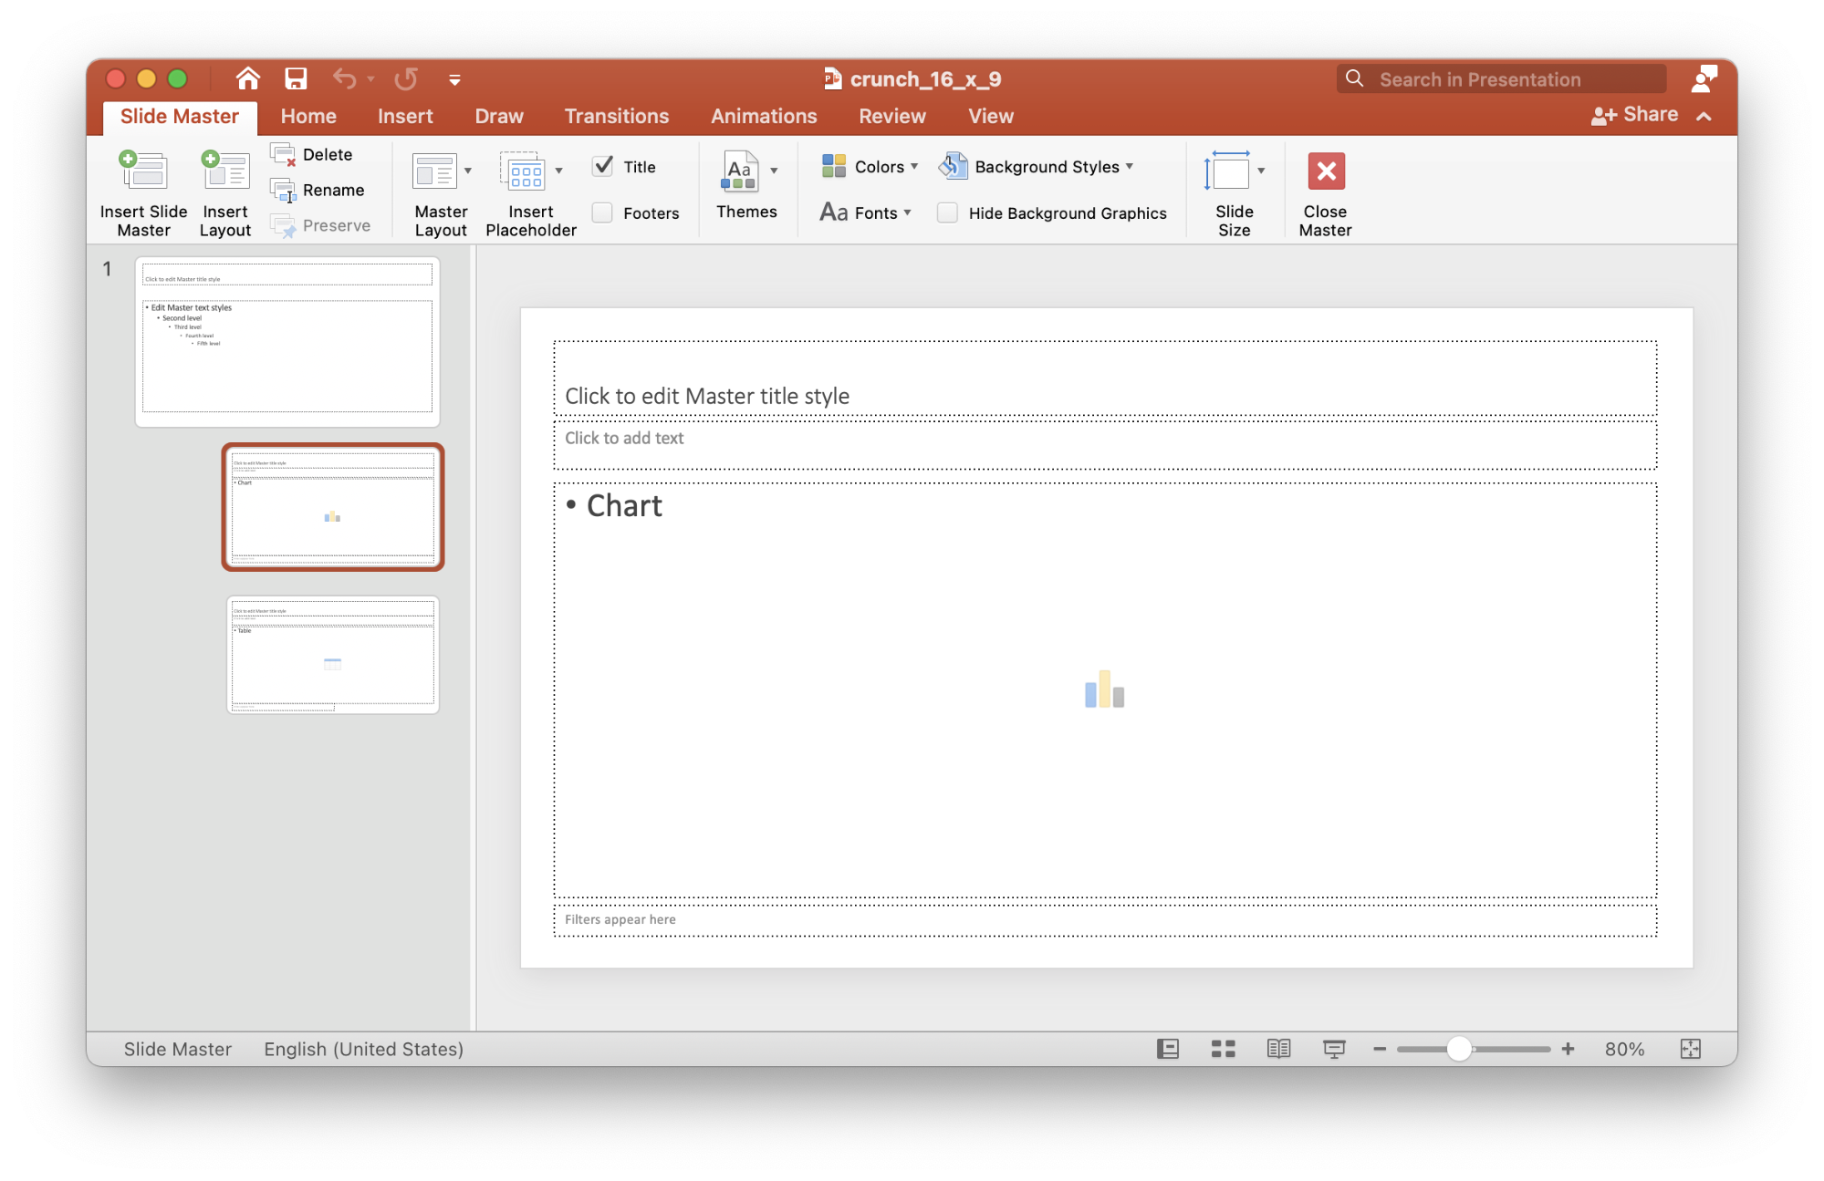Enable Hide Background Graphics
Screen dimensions: 1824x1181
tap(947, 212)
